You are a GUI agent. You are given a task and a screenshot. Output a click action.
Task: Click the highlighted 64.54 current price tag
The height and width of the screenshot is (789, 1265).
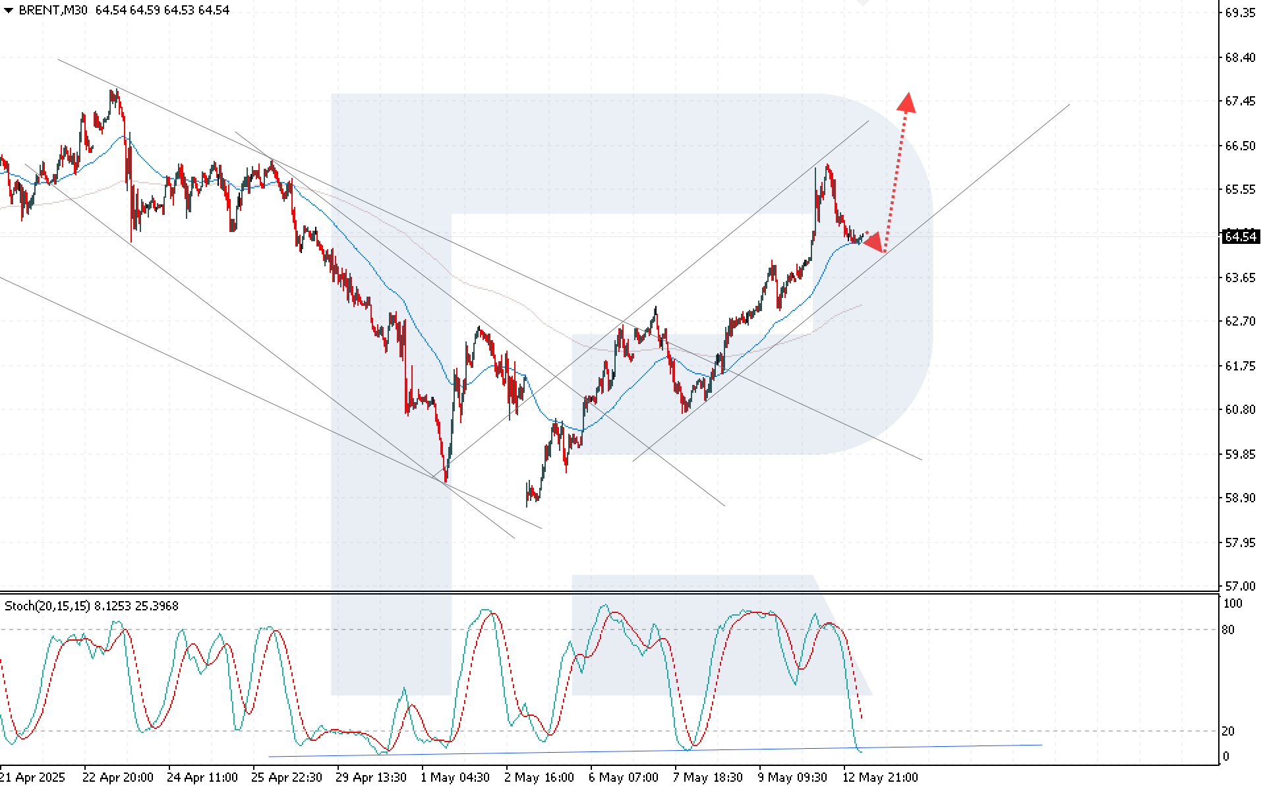(1239, 237)
